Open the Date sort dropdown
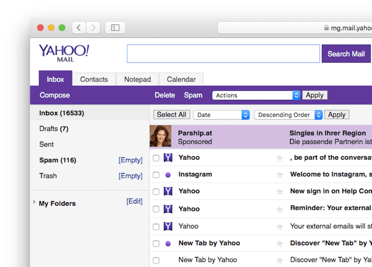 [x=221, y=115]
